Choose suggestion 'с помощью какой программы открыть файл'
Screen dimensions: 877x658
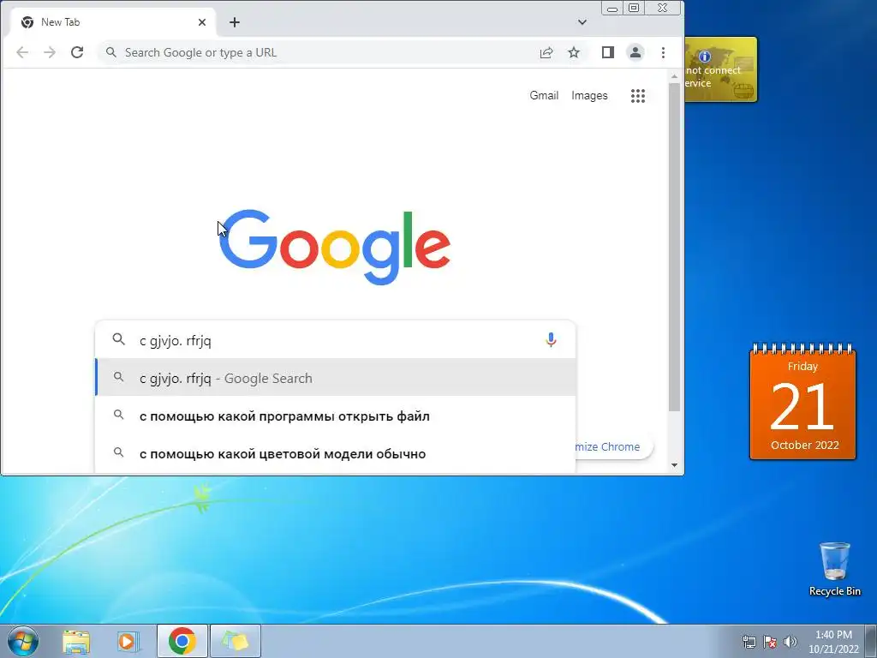336,416
